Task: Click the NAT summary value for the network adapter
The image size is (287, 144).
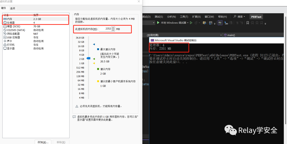Action: pos(36,34)
